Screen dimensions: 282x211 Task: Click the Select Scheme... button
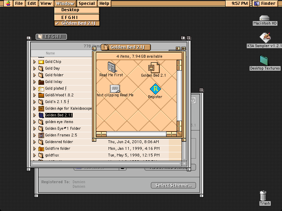(173, 185)
